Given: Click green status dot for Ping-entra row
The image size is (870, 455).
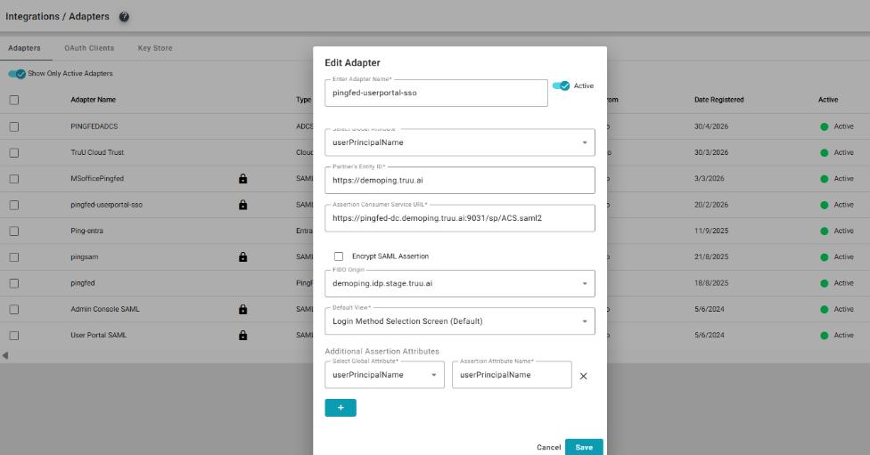Looking at the screenshot, I should [824, 232].
